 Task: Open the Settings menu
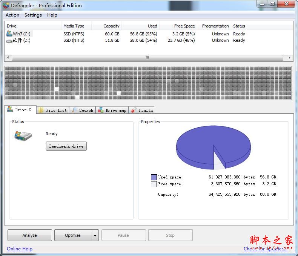tap(33, 15)
